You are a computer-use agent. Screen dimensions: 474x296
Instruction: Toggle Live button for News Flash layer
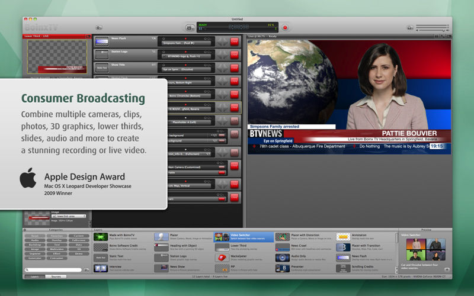234,41
